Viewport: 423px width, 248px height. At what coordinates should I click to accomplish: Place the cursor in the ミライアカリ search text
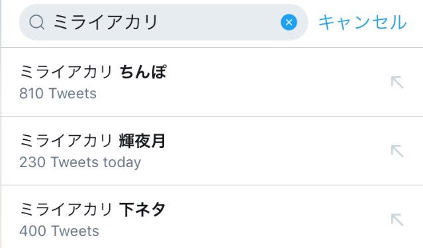tap(105, 22)
